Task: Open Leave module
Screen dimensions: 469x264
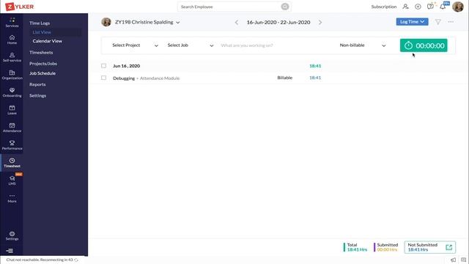Action: pyautogui.click(x=12, y=110)
